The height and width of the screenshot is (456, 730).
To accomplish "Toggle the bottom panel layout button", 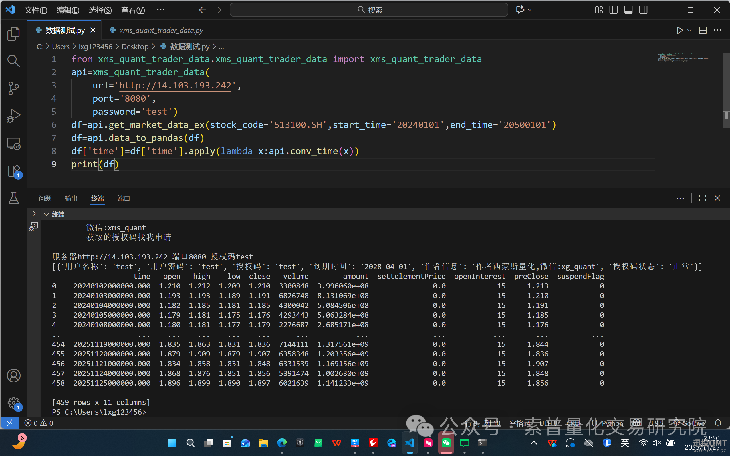I will tap(628, 10).
